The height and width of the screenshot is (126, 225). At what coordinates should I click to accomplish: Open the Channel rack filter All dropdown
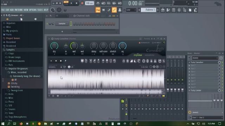(x=62, y=16)
